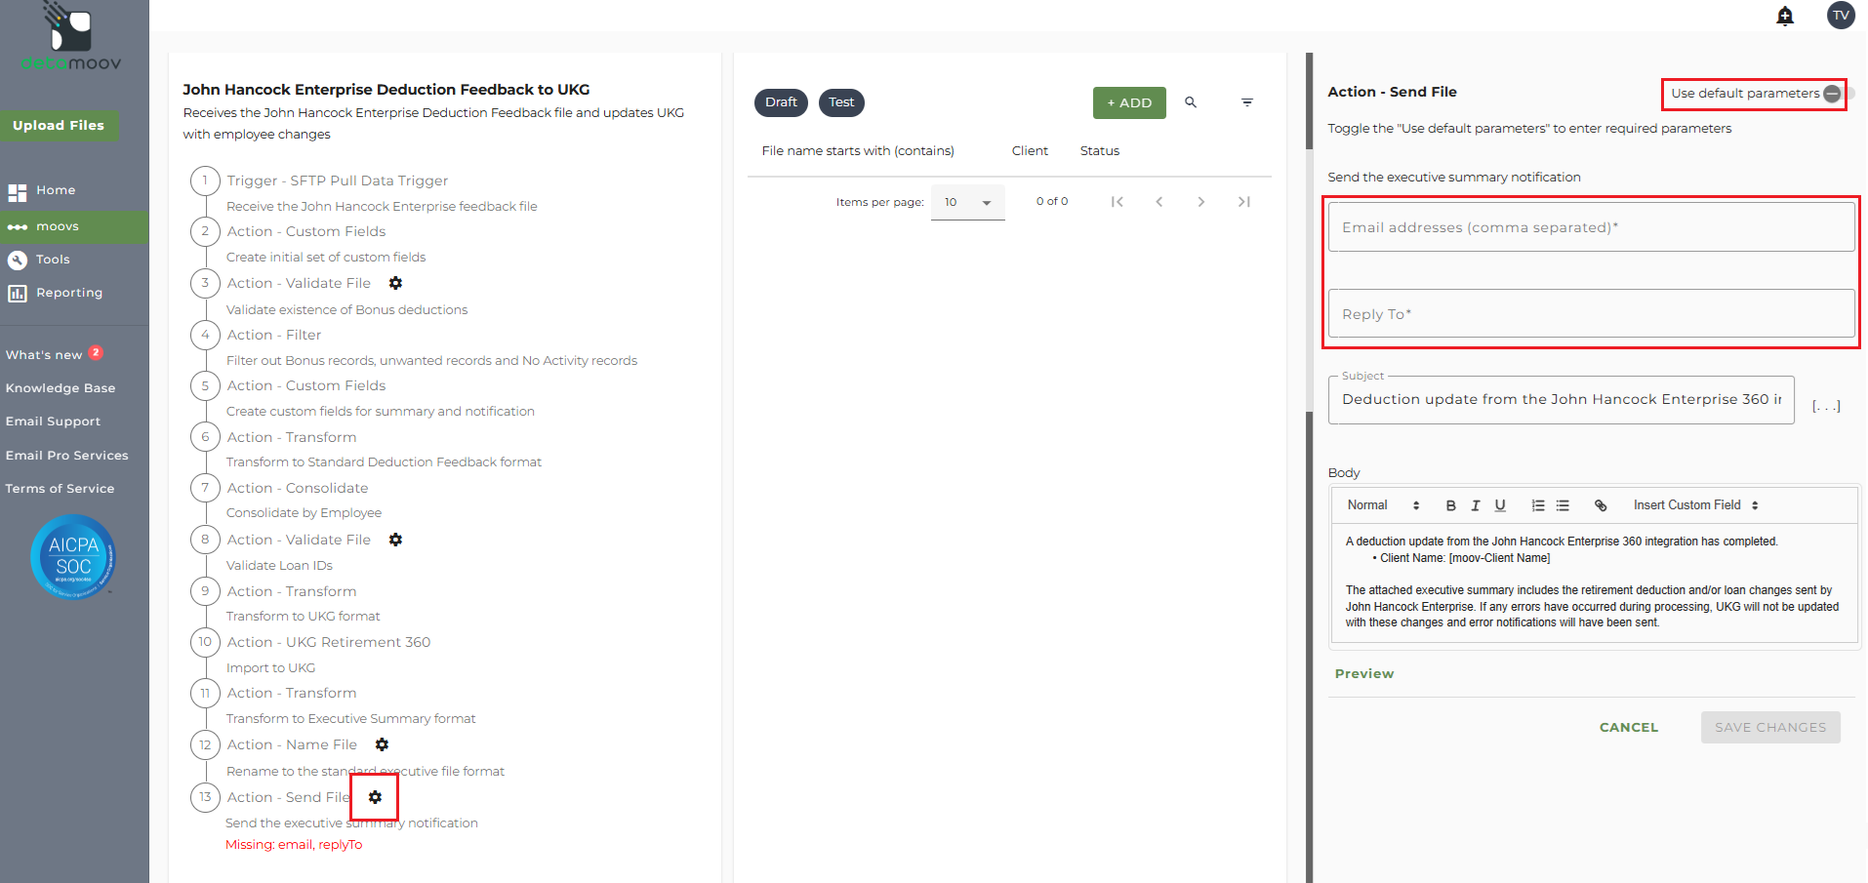Open the TV user avatar menu
The width and height of the screenshot is (1868, 883).
coord(1841,16)
